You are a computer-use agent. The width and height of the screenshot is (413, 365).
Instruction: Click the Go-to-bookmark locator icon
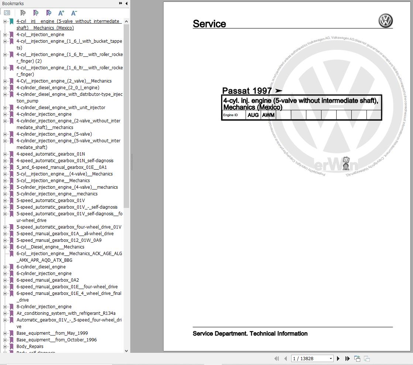[x=48, y=13]
